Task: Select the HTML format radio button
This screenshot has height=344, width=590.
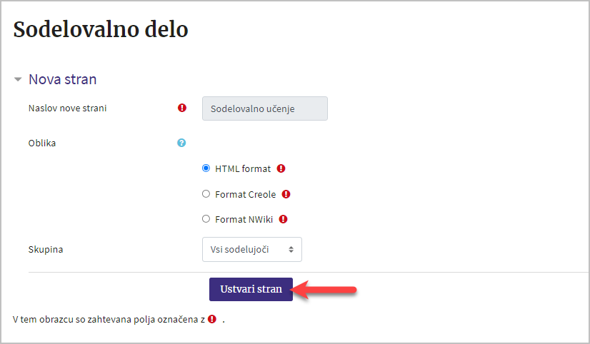Action: [206, 168]
